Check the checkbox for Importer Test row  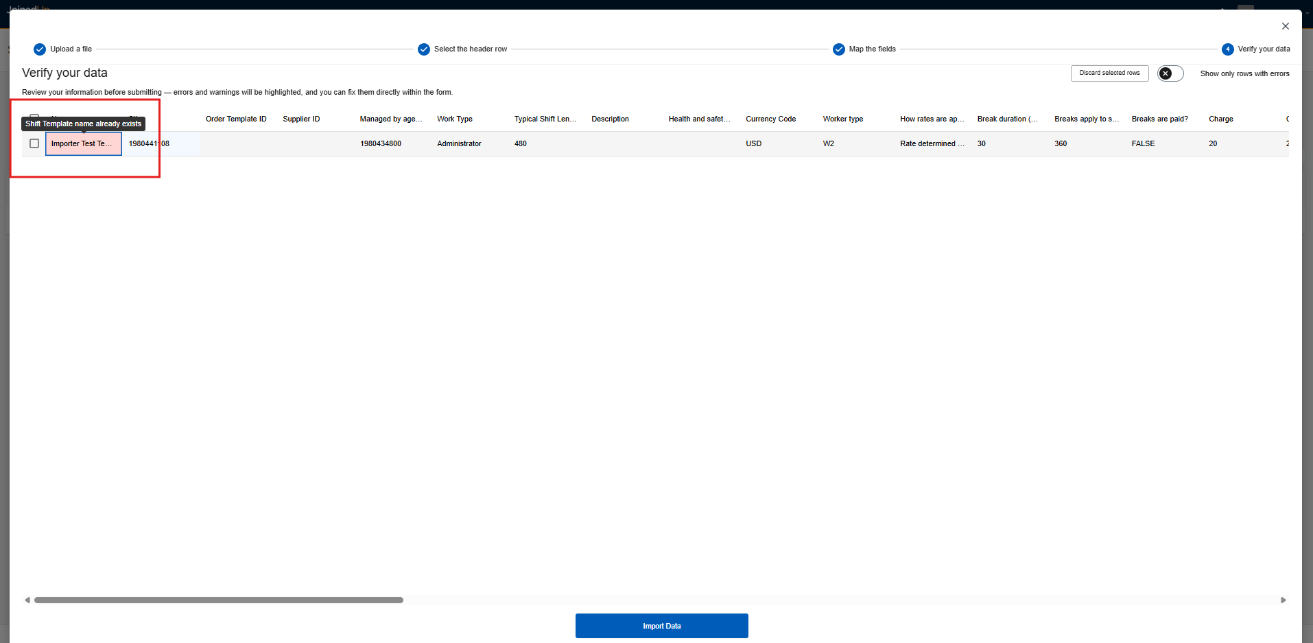[34, 143]
